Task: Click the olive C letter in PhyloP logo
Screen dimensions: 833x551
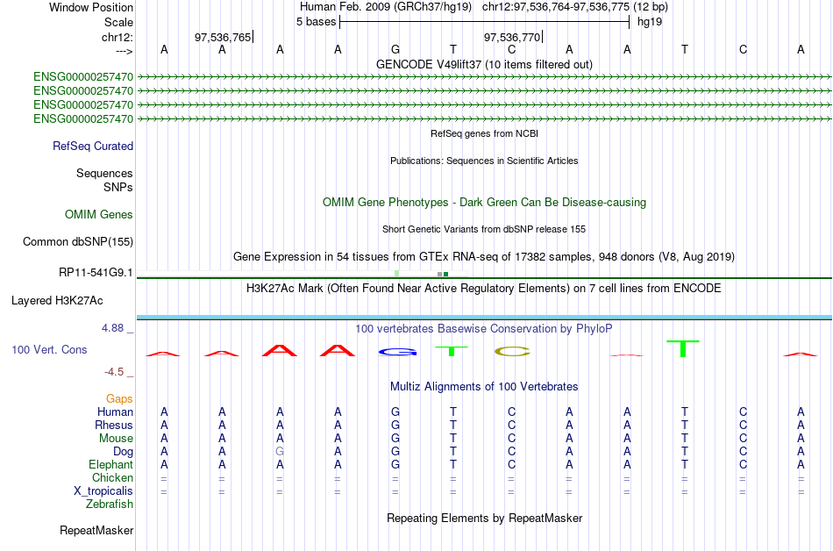Action: 512,351
